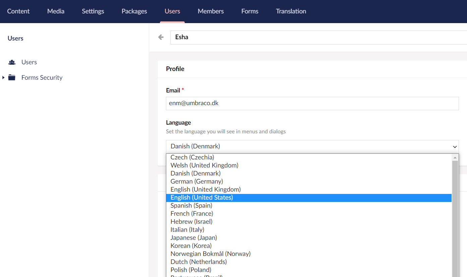The height and width of the screenshot is (277, 467).
Task: Select Norwegian Bokmål (Norway) option
Action: [210, 254]
